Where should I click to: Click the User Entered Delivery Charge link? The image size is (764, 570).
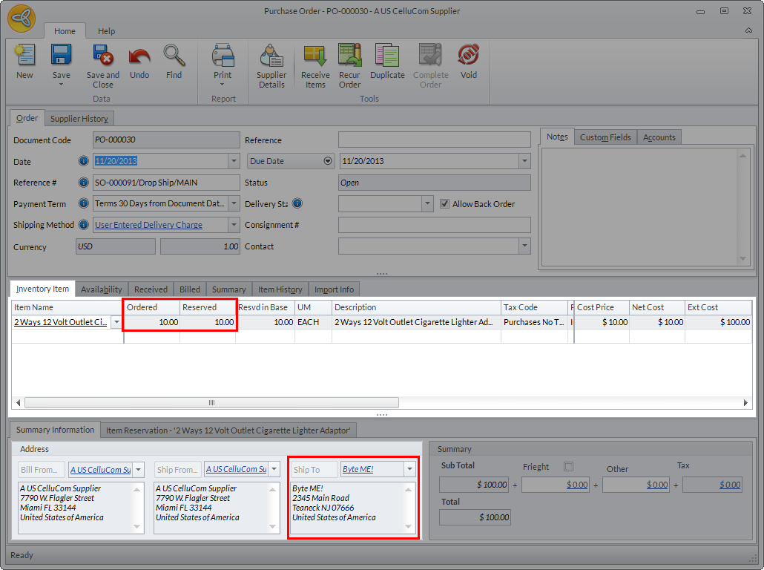coord(148,225)
